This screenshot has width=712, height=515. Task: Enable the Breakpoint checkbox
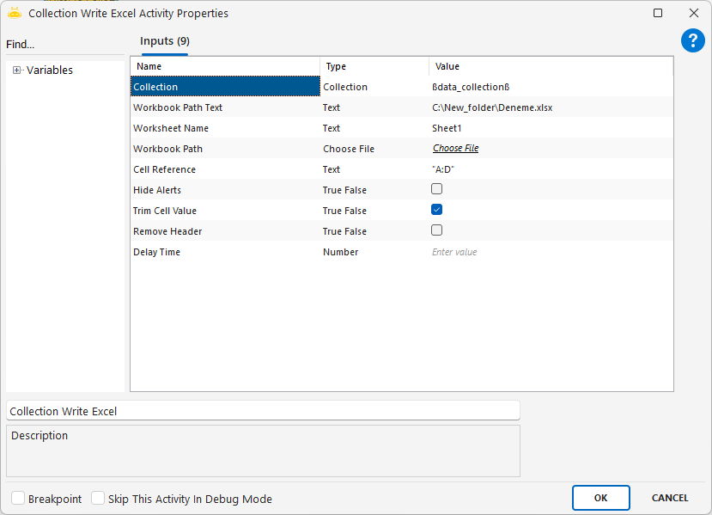(18, 499)
